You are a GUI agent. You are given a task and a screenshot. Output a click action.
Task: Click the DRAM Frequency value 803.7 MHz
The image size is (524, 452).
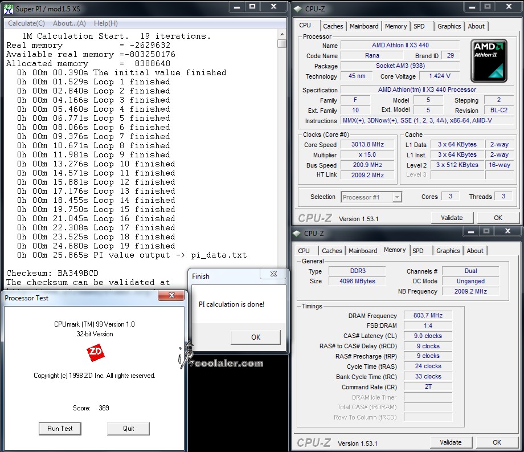[x=428, y=315]
